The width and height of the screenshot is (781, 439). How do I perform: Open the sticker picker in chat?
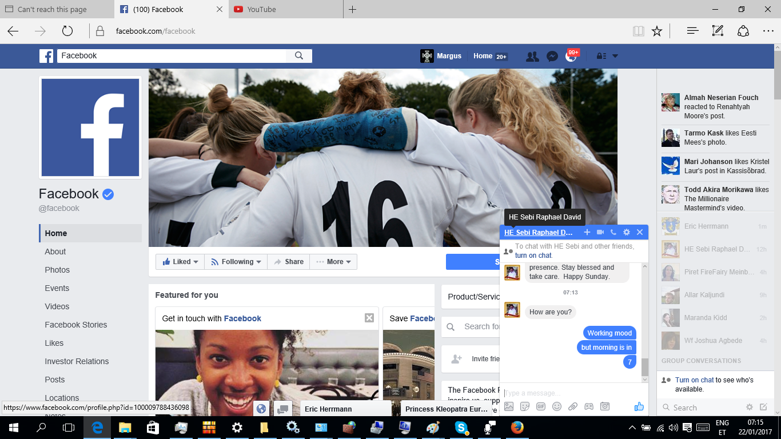click(525, 406)
